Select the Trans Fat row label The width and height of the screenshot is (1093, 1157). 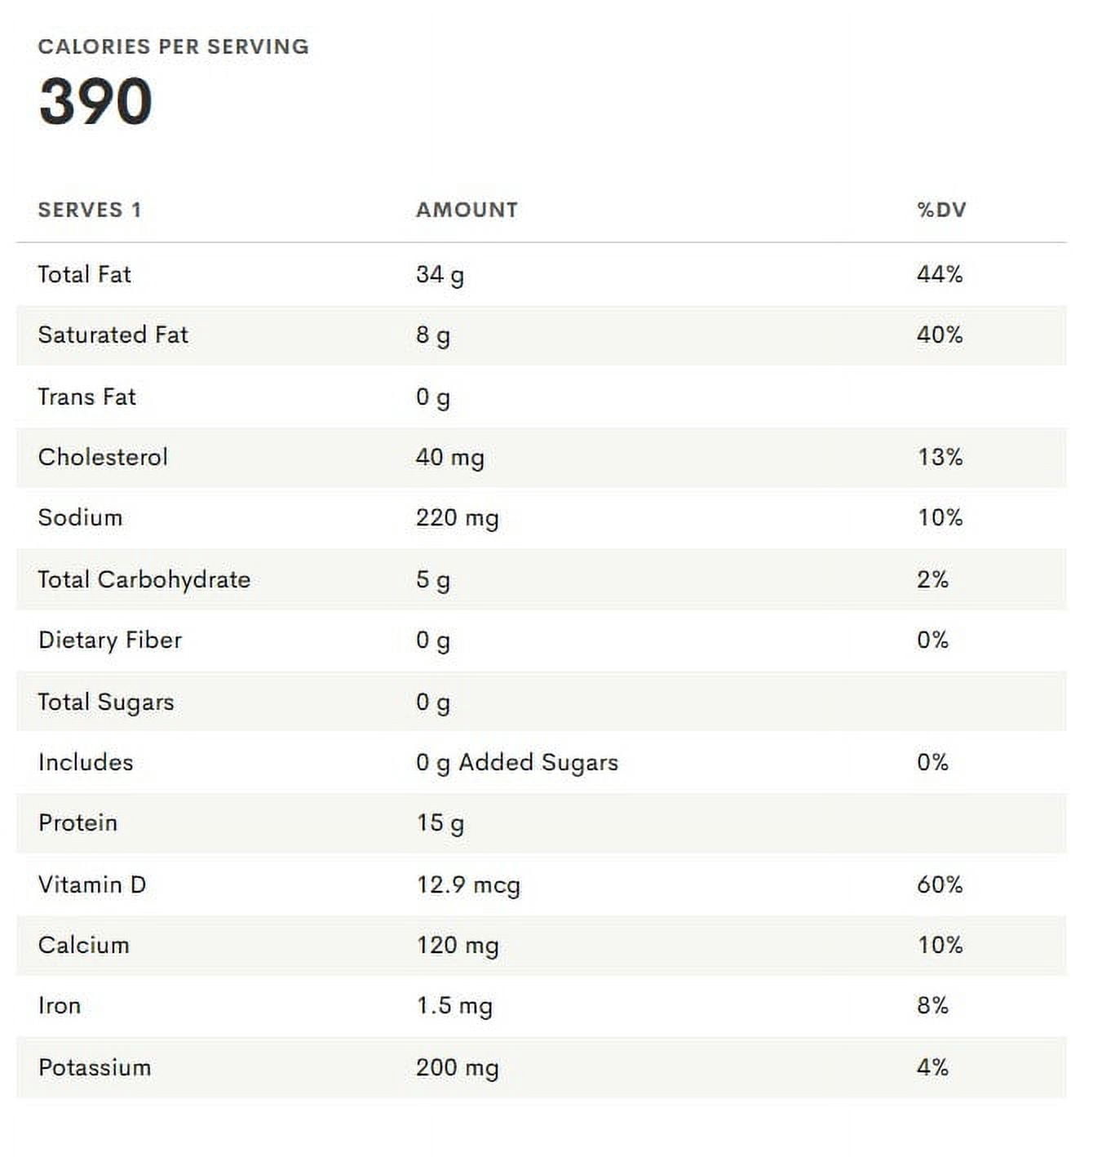click(x=86, y=397)
